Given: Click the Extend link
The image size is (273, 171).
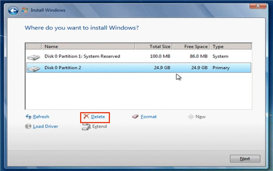Looking at the screenshot, I should click(99, 126).
